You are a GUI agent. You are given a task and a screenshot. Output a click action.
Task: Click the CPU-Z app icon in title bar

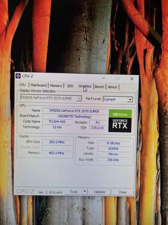[18, 76]
